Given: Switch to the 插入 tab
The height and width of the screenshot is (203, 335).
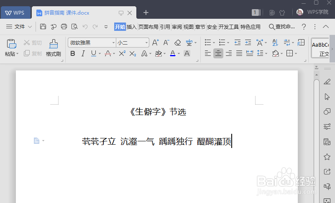Looking at the screenshot, I should (132, 27).
